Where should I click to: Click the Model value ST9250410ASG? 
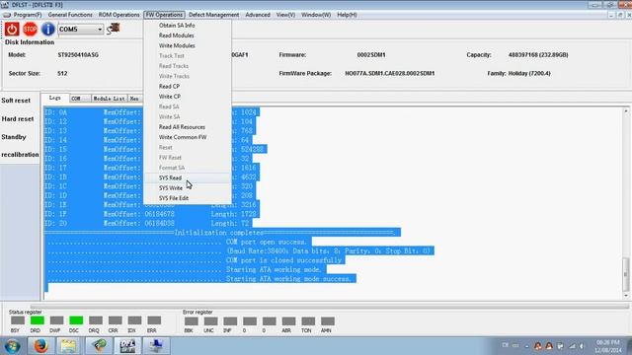78,55
